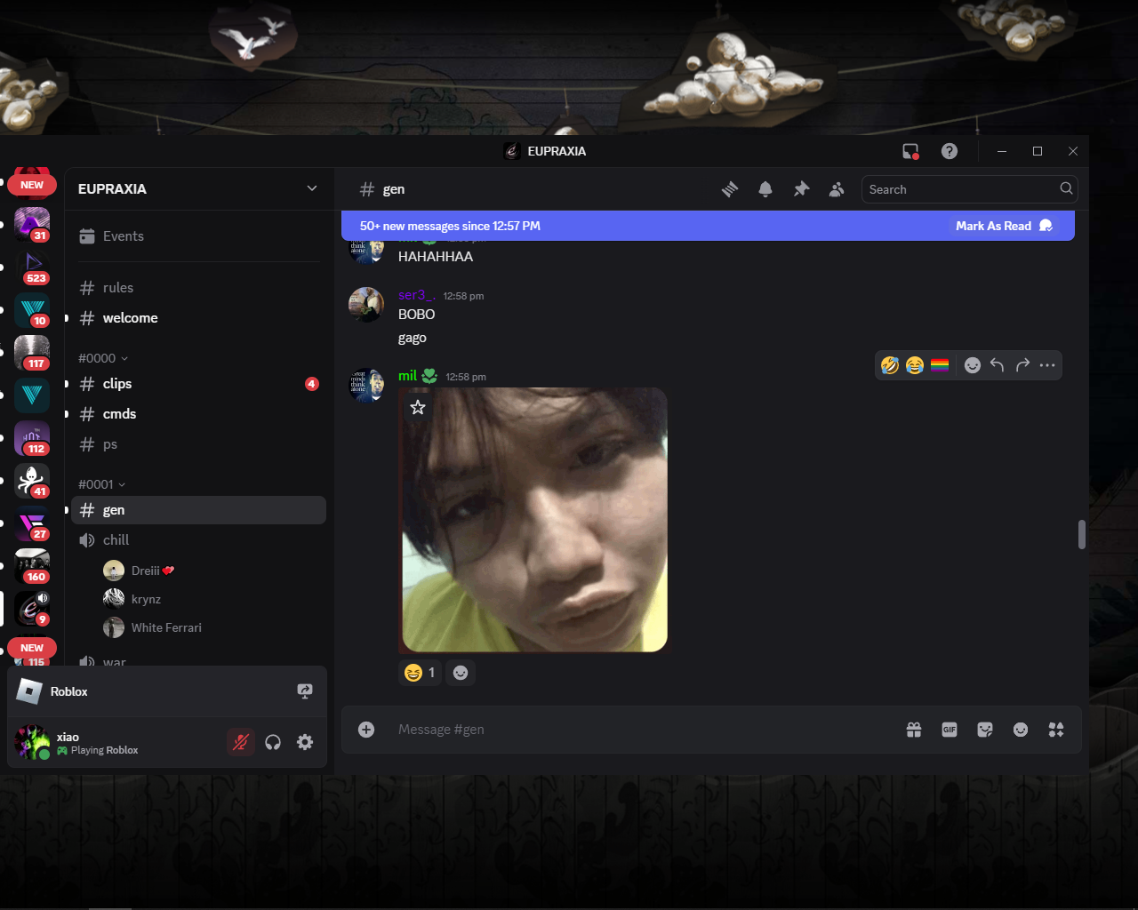Open server icon with 10 badge

(32, 310)
